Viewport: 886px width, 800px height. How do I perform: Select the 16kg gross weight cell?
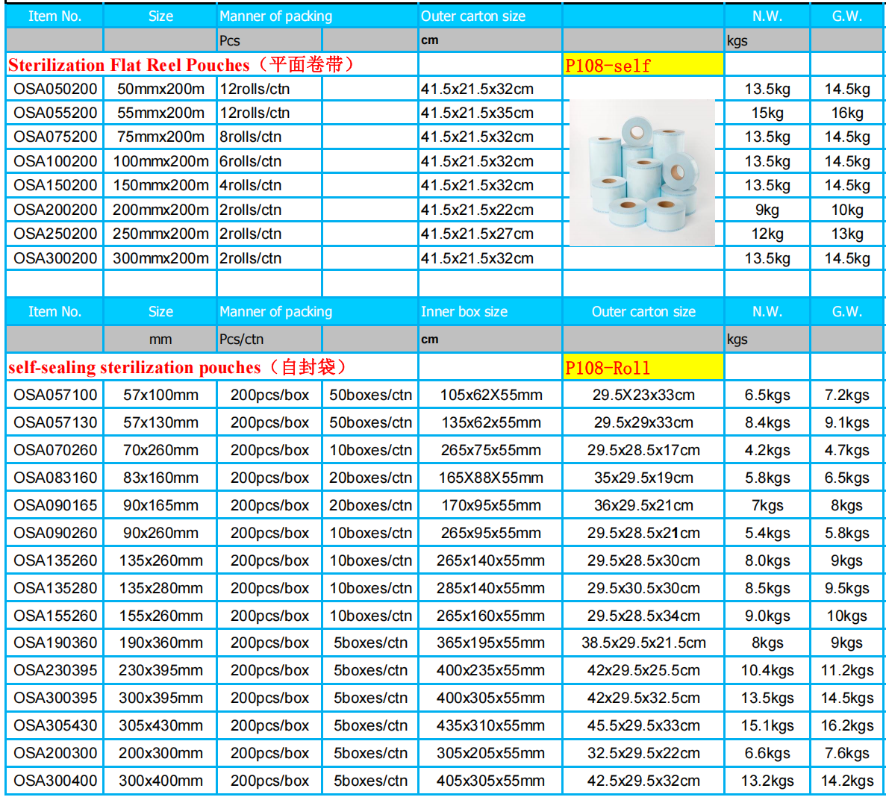[x=847, y=113]
